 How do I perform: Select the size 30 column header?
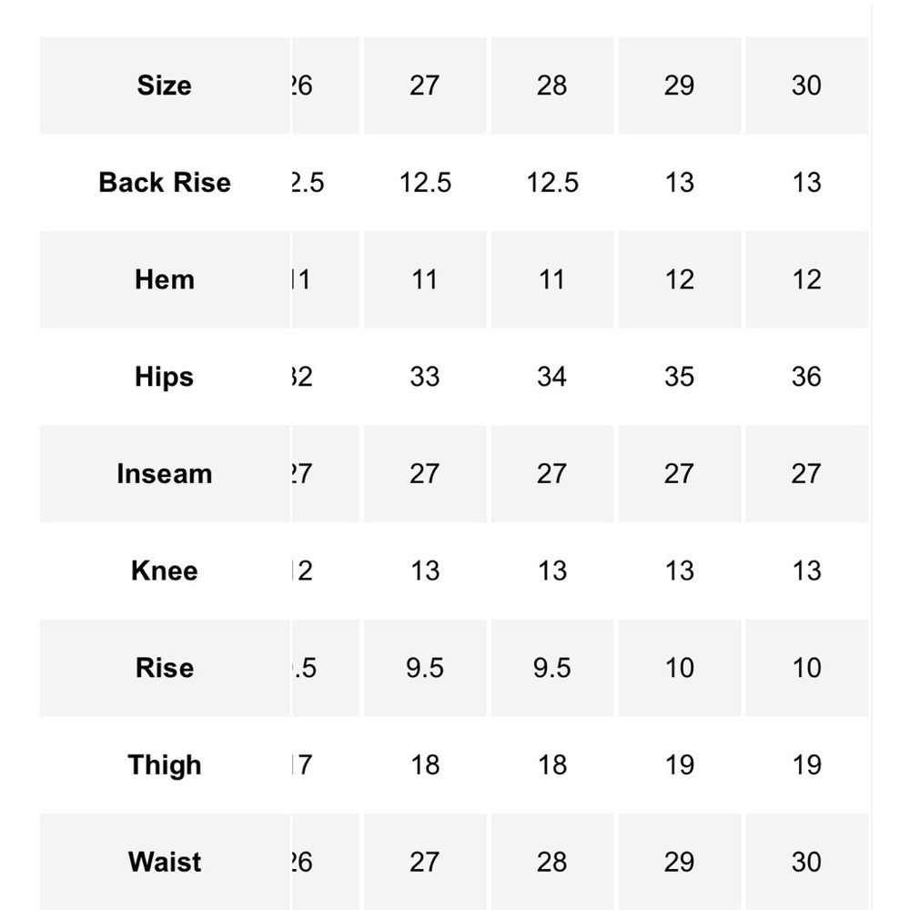click(x=806, y=86)
